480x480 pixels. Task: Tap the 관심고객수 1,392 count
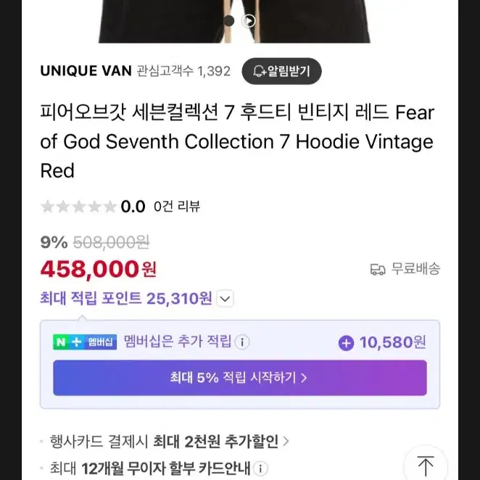tap(183, 71)
